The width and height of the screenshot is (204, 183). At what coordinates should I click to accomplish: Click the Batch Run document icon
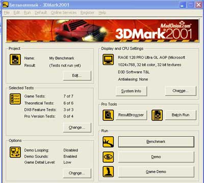coord(157,115)
